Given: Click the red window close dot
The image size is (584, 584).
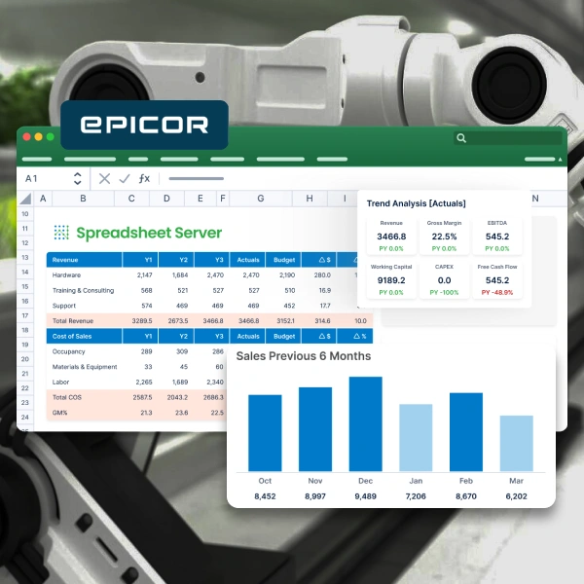Looking at the screenshot, I should pos(26,137).
